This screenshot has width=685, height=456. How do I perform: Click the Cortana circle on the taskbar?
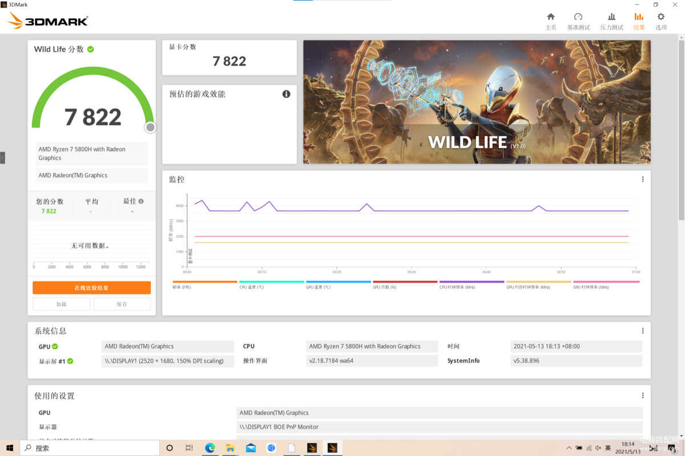[170, 448]
